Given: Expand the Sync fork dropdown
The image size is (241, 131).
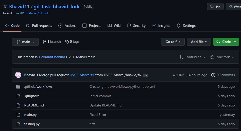Looking at the screenshot, I should [222, 57].
